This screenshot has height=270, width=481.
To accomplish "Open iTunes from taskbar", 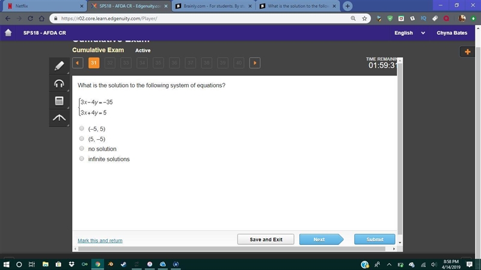I will point(149,264).
